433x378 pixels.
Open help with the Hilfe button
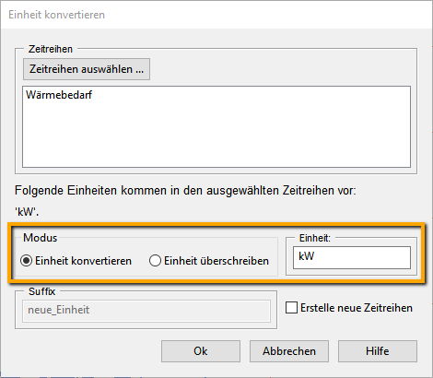pos(378,351)
